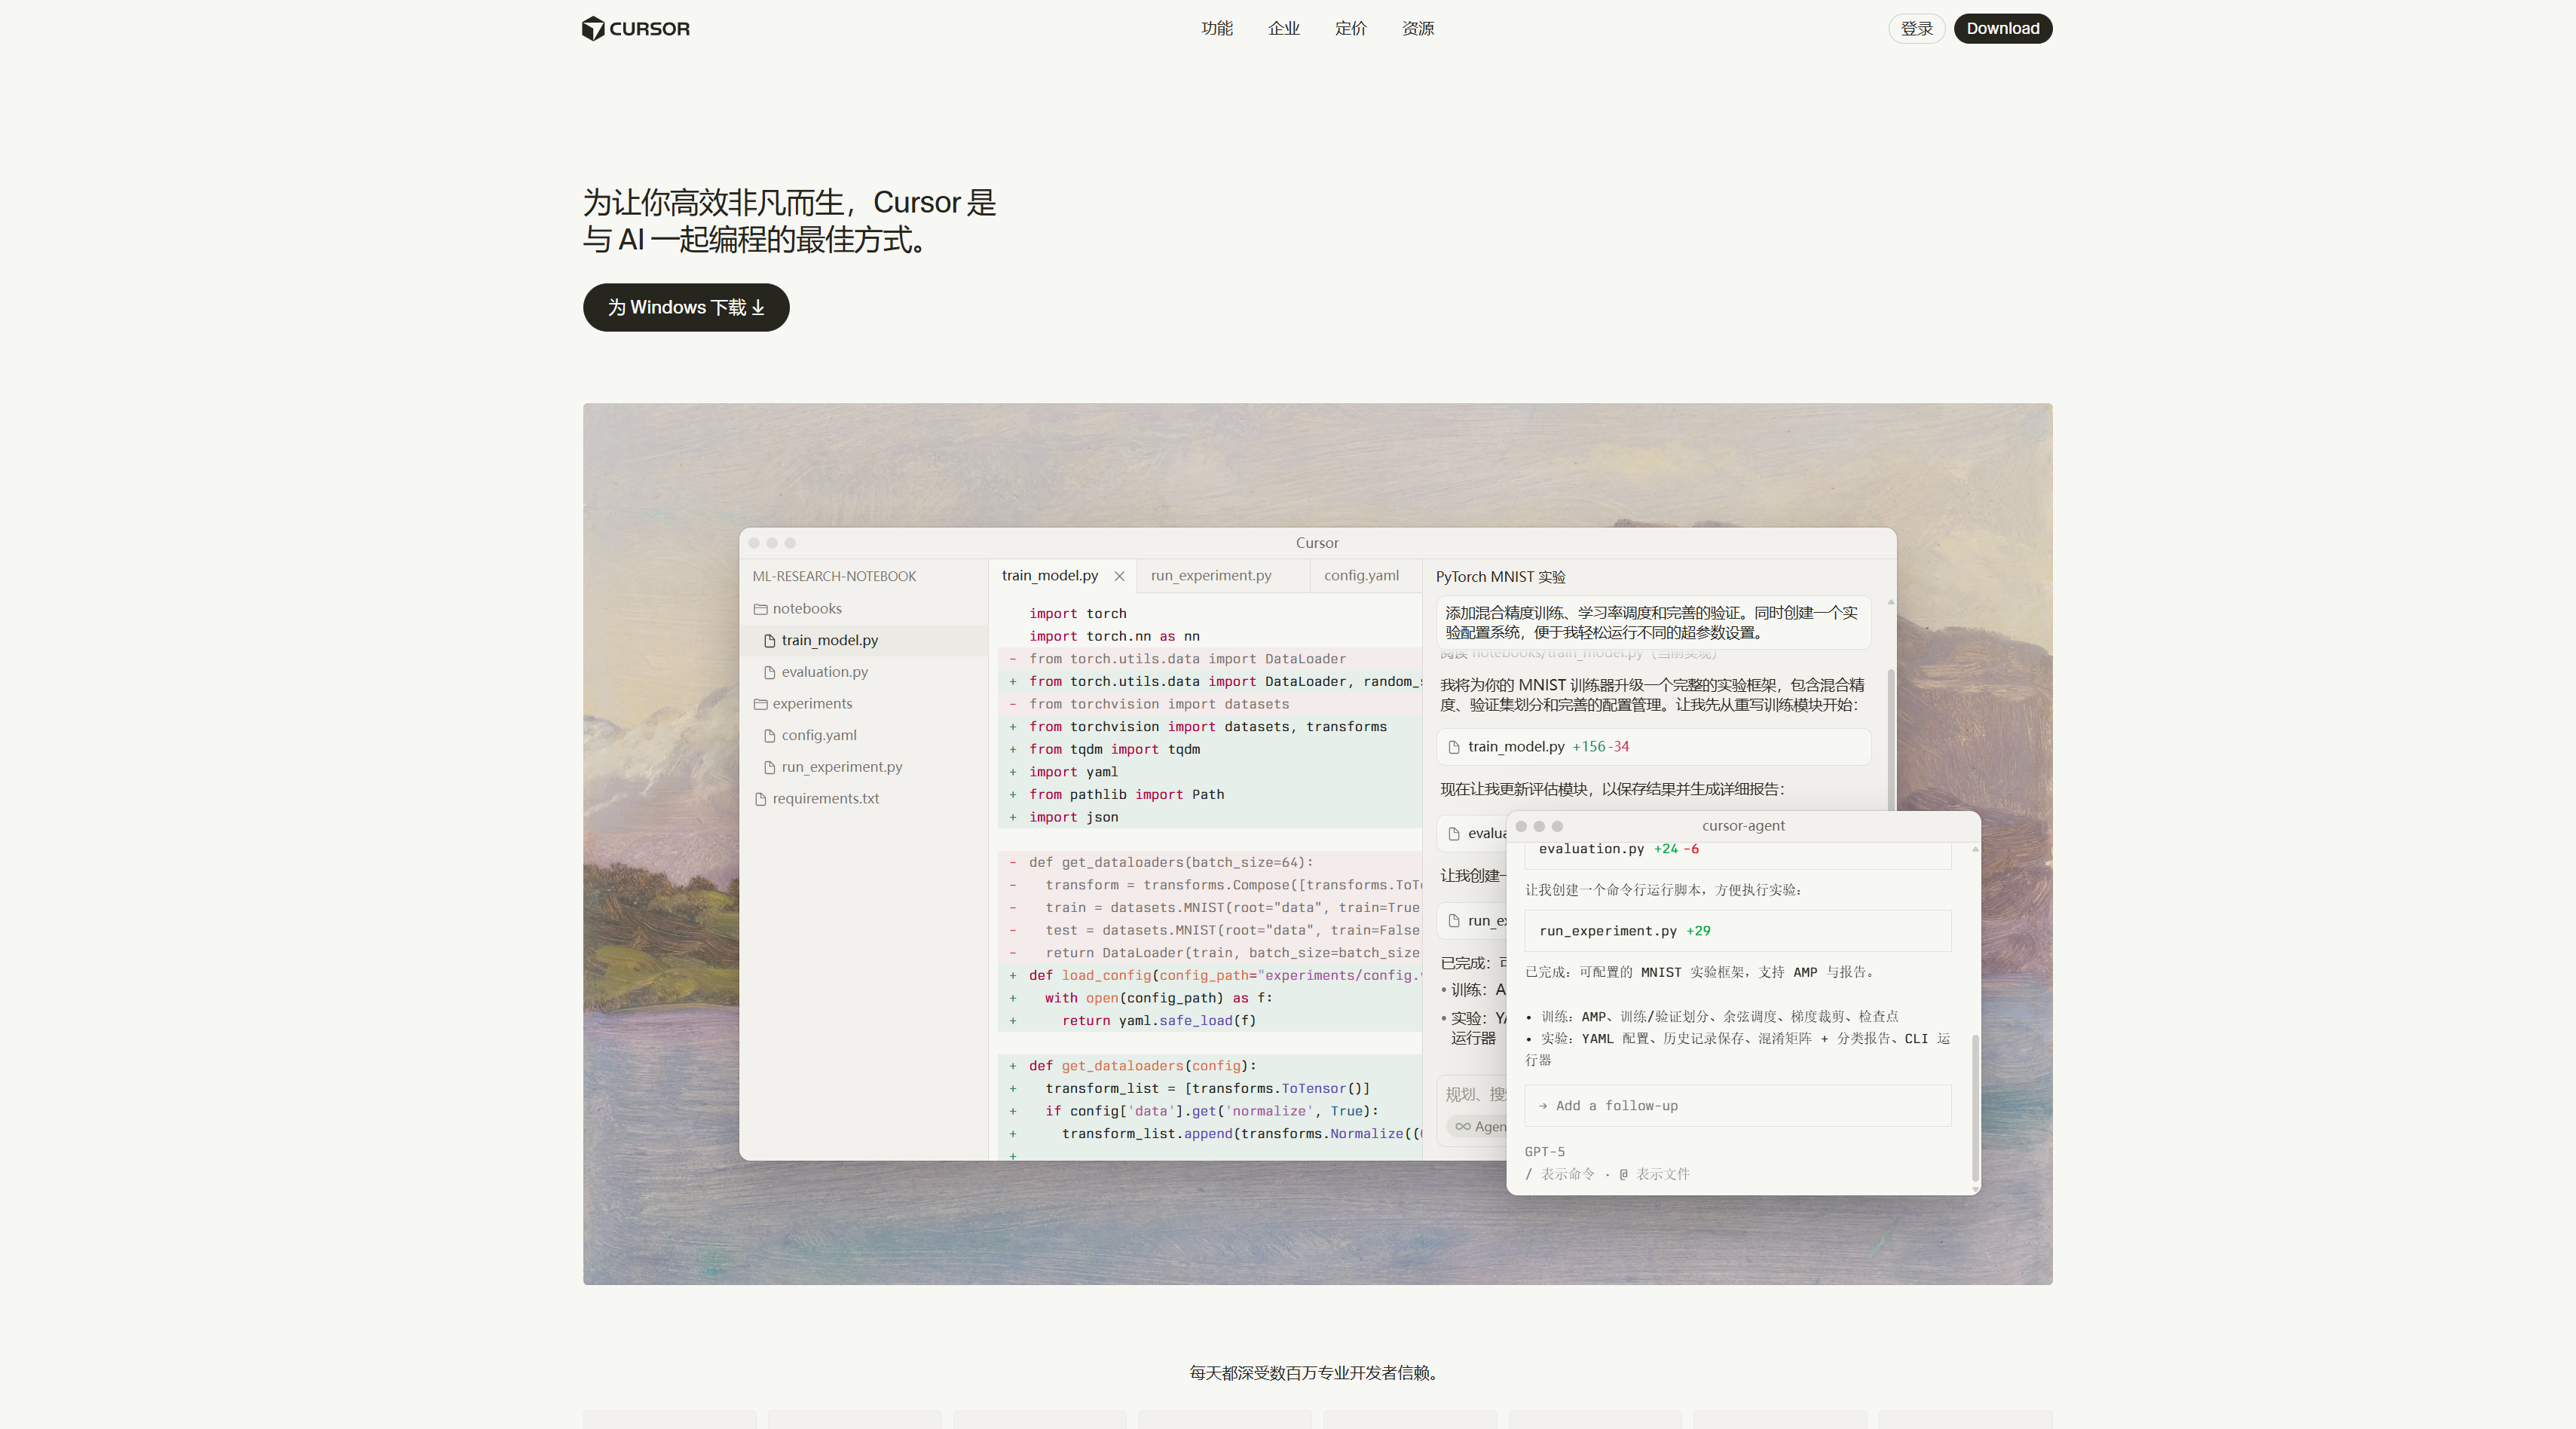
Task: Close the train_model.py tab with its X icon
Action: (1119, 576)
